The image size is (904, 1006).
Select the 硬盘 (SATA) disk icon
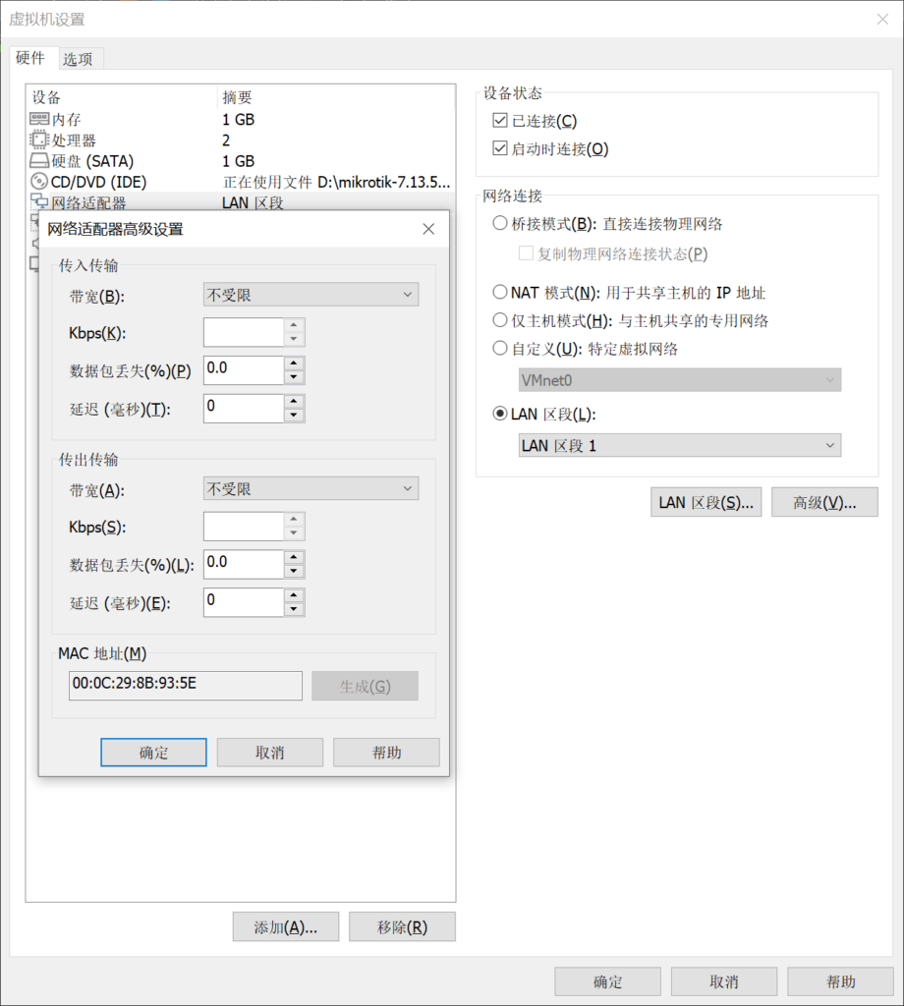tap(39, 161)
